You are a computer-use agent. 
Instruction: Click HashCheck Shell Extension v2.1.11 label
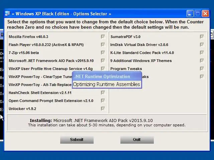(40, 93)
